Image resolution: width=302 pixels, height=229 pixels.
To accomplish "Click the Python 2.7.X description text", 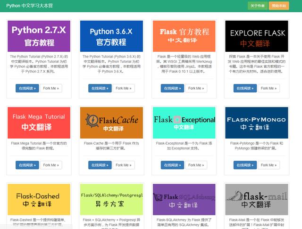I will click(39, 64).
